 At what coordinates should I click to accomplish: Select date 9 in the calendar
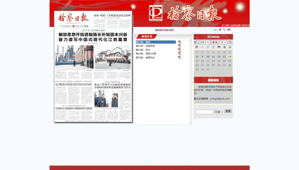click(x=202, y=57)
